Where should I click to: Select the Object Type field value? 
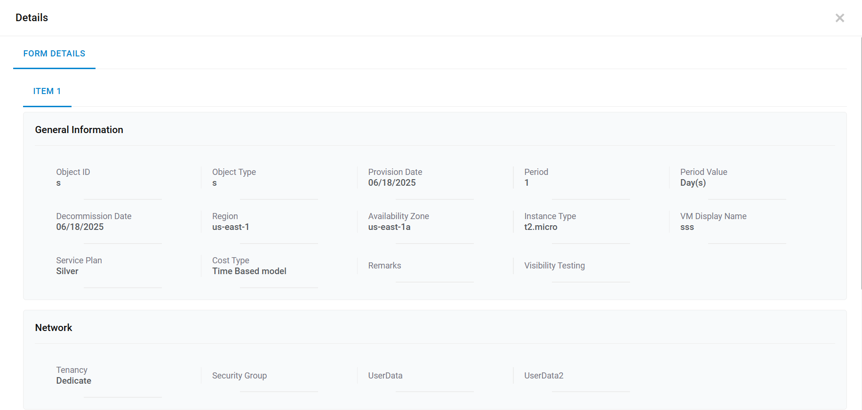[x=263, y=183]
